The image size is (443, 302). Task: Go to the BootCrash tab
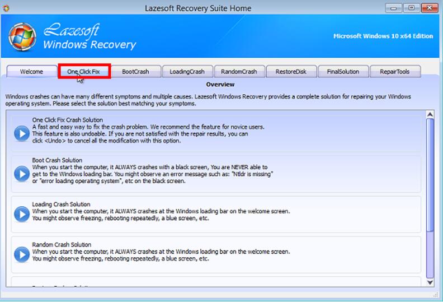coord(135,72)
